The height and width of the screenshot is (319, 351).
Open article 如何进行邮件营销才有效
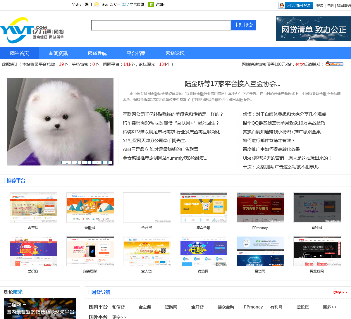(x=269, y=141)
